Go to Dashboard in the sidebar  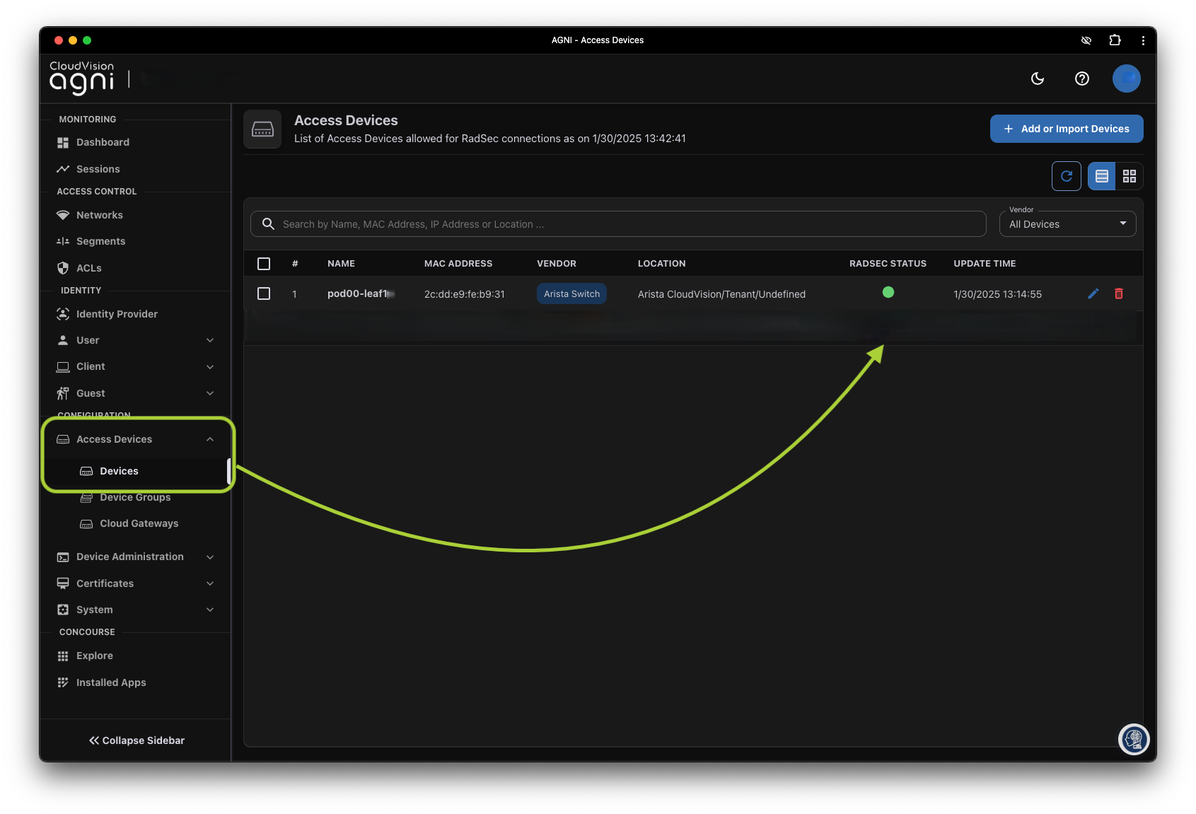point(103,142)
